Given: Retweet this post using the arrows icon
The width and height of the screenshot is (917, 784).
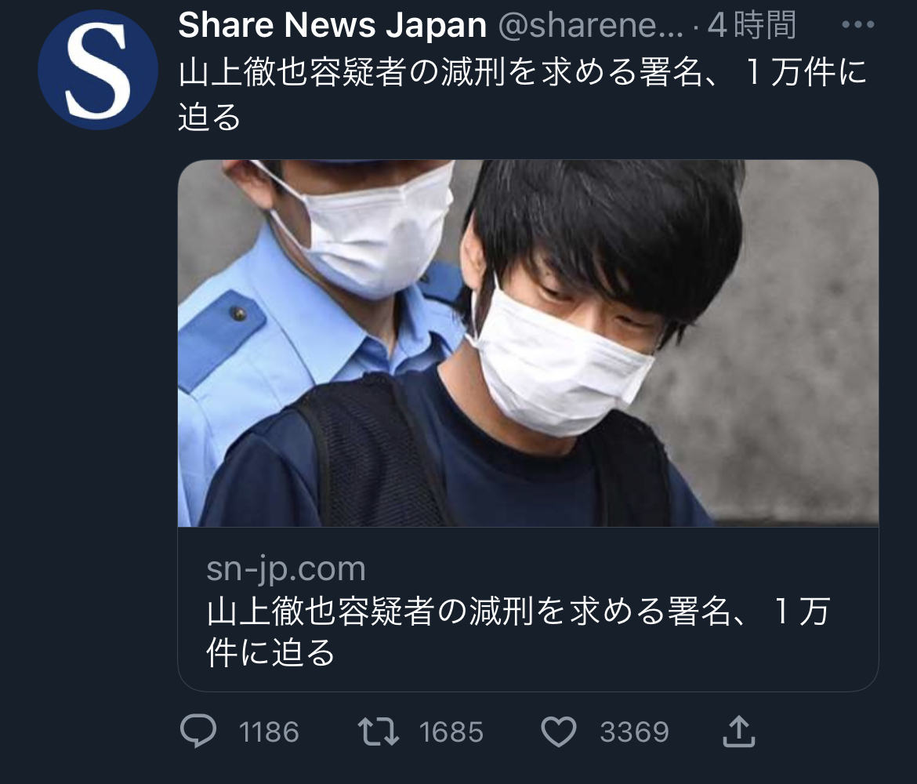Looking at the screenshot, I should (x=379, y=732).
